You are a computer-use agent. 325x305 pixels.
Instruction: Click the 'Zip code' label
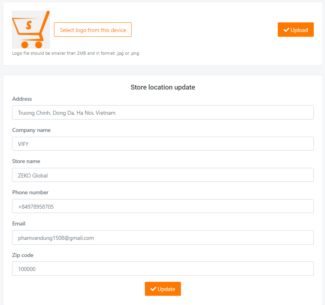(23, 255)
